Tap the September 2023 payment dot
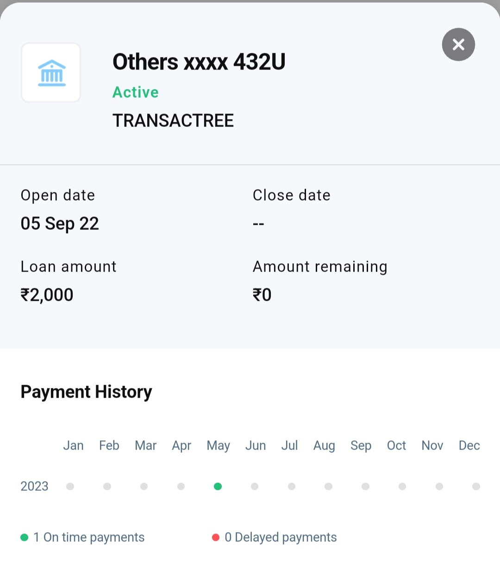The image size is (500, 578). pos(365,486)
